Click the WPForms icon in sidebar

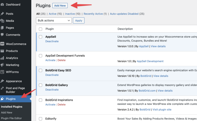coord(2,72)
